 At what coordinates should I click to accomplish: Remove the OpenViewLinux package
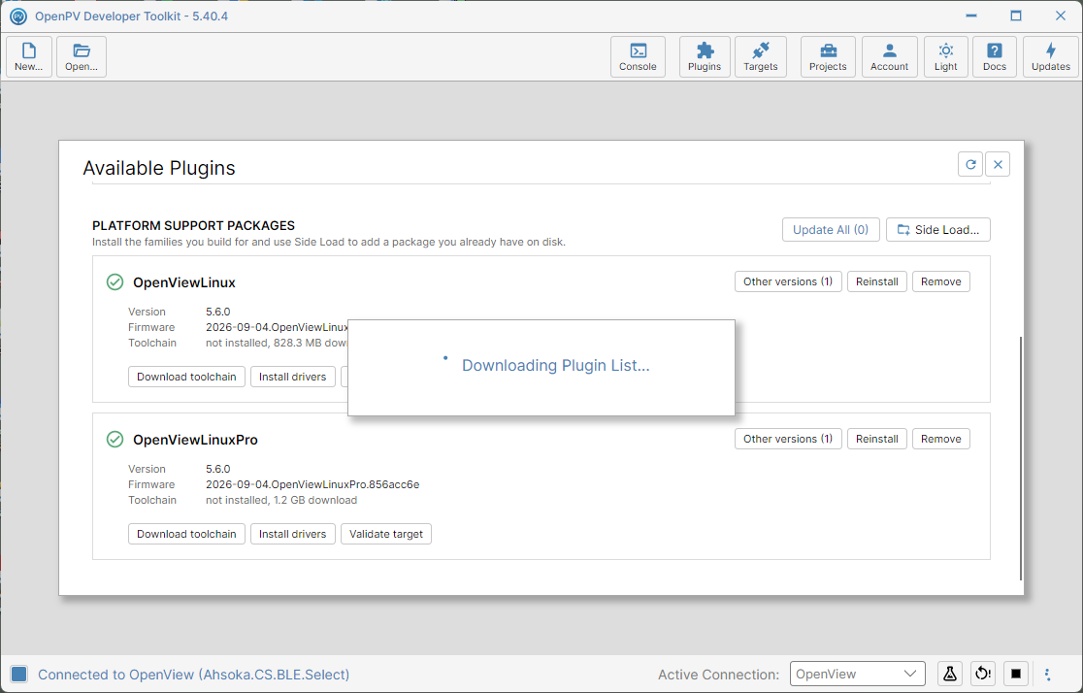(940, 281)
